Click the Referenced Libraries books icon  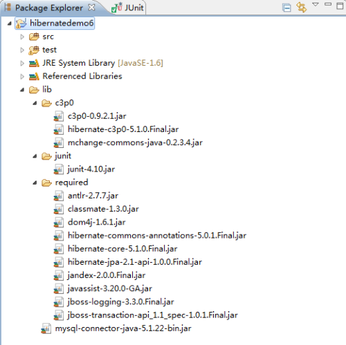pos(34,77)
